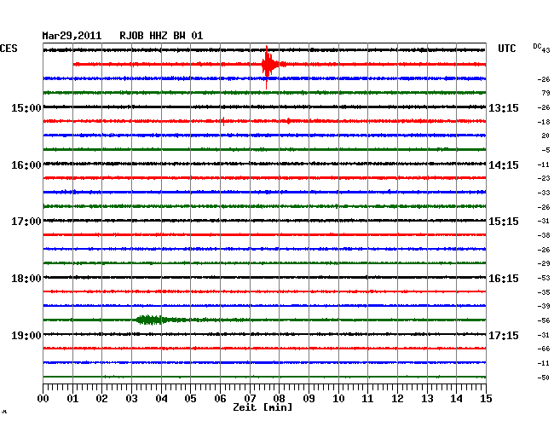Image resolution: width=554 pixels, height=421 pixels.
Task: Select the DC offset value -18
Action: (544, 122)
